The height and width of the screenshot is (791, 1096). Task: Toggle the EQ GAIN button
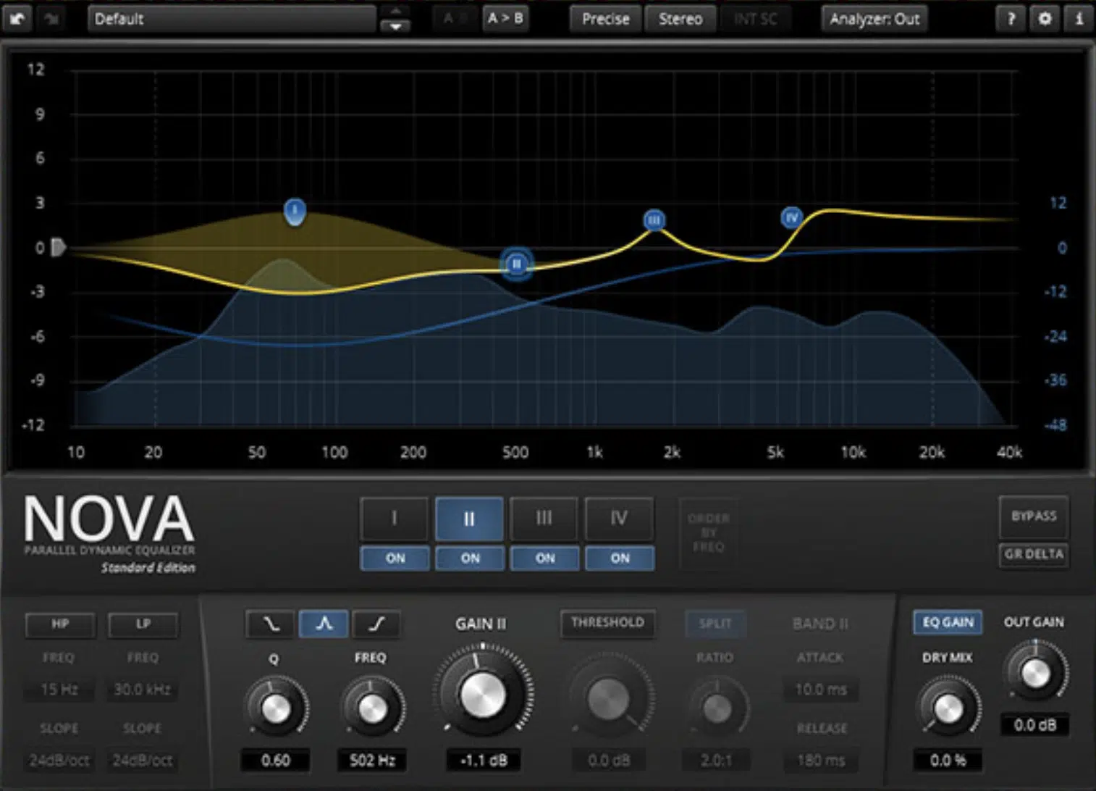tap(948, 623)
